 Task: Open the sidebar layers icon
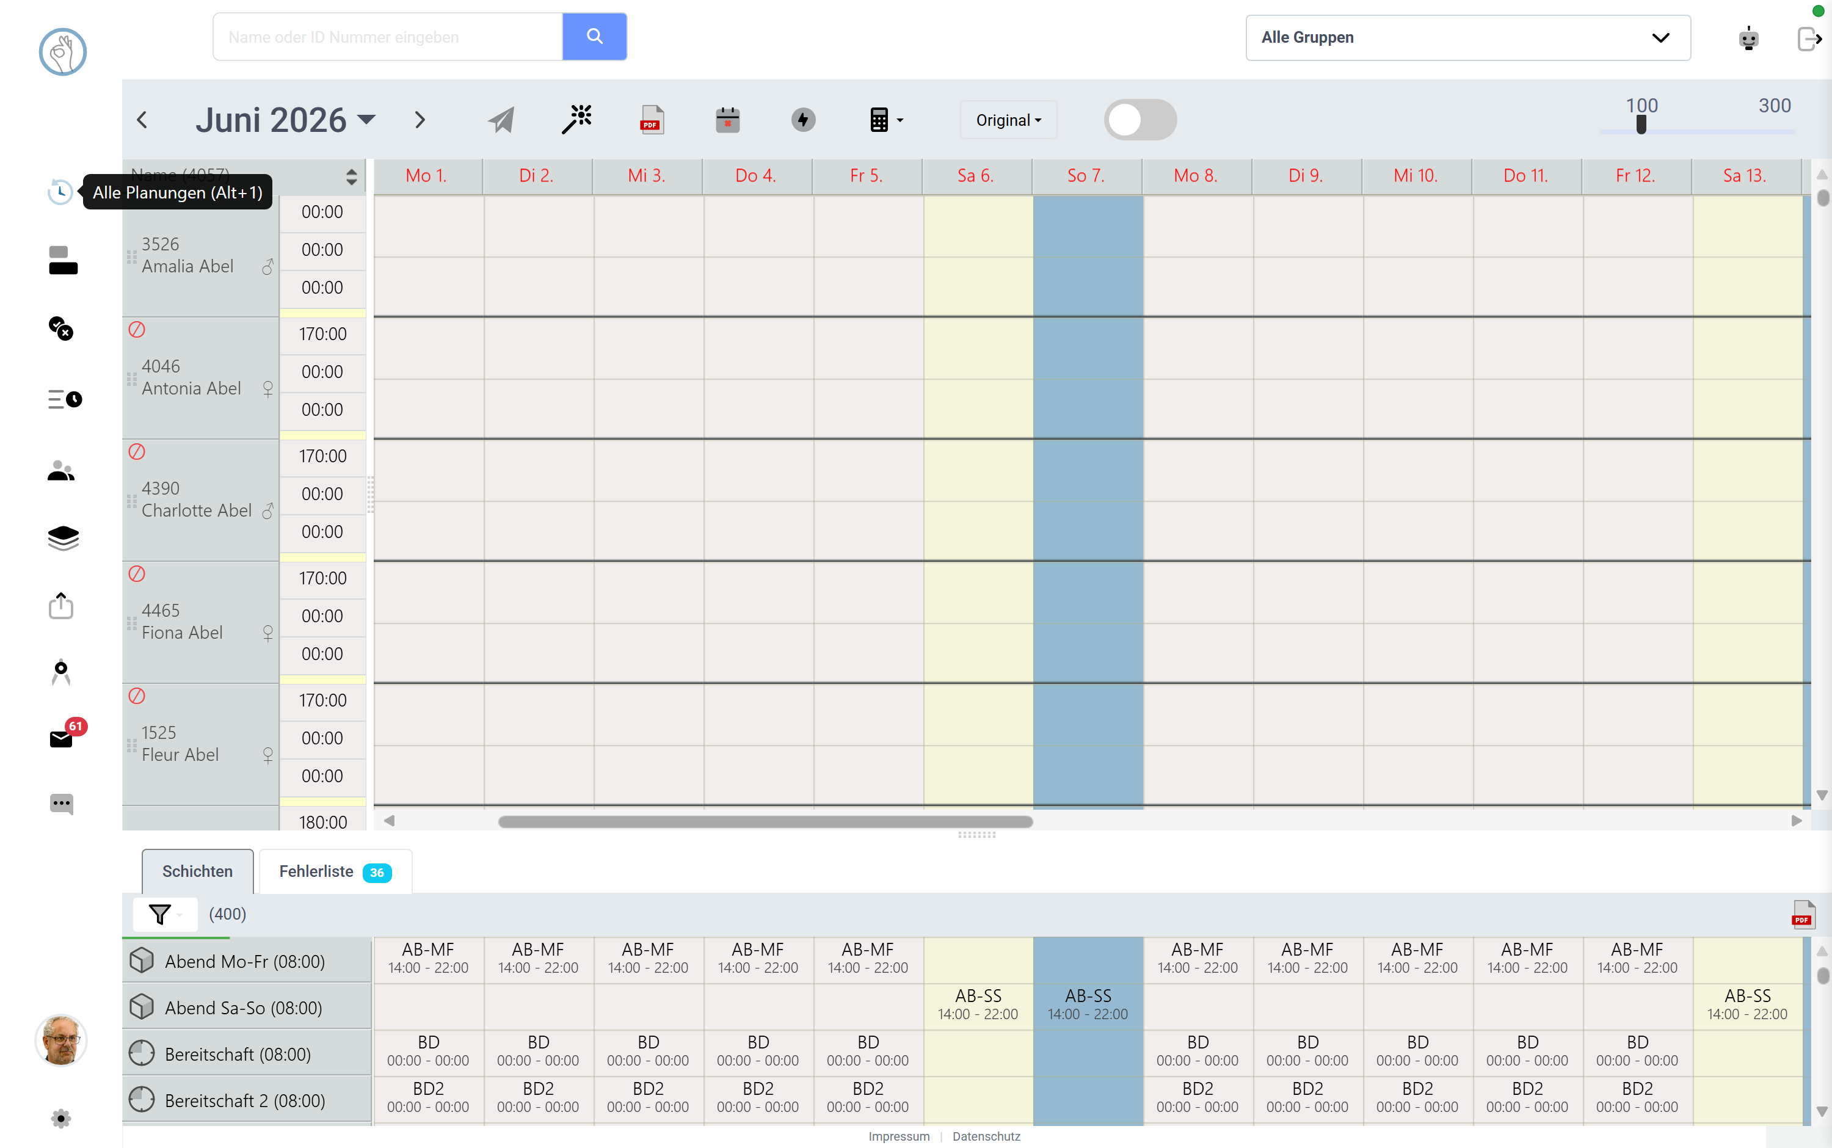(63, 539)
